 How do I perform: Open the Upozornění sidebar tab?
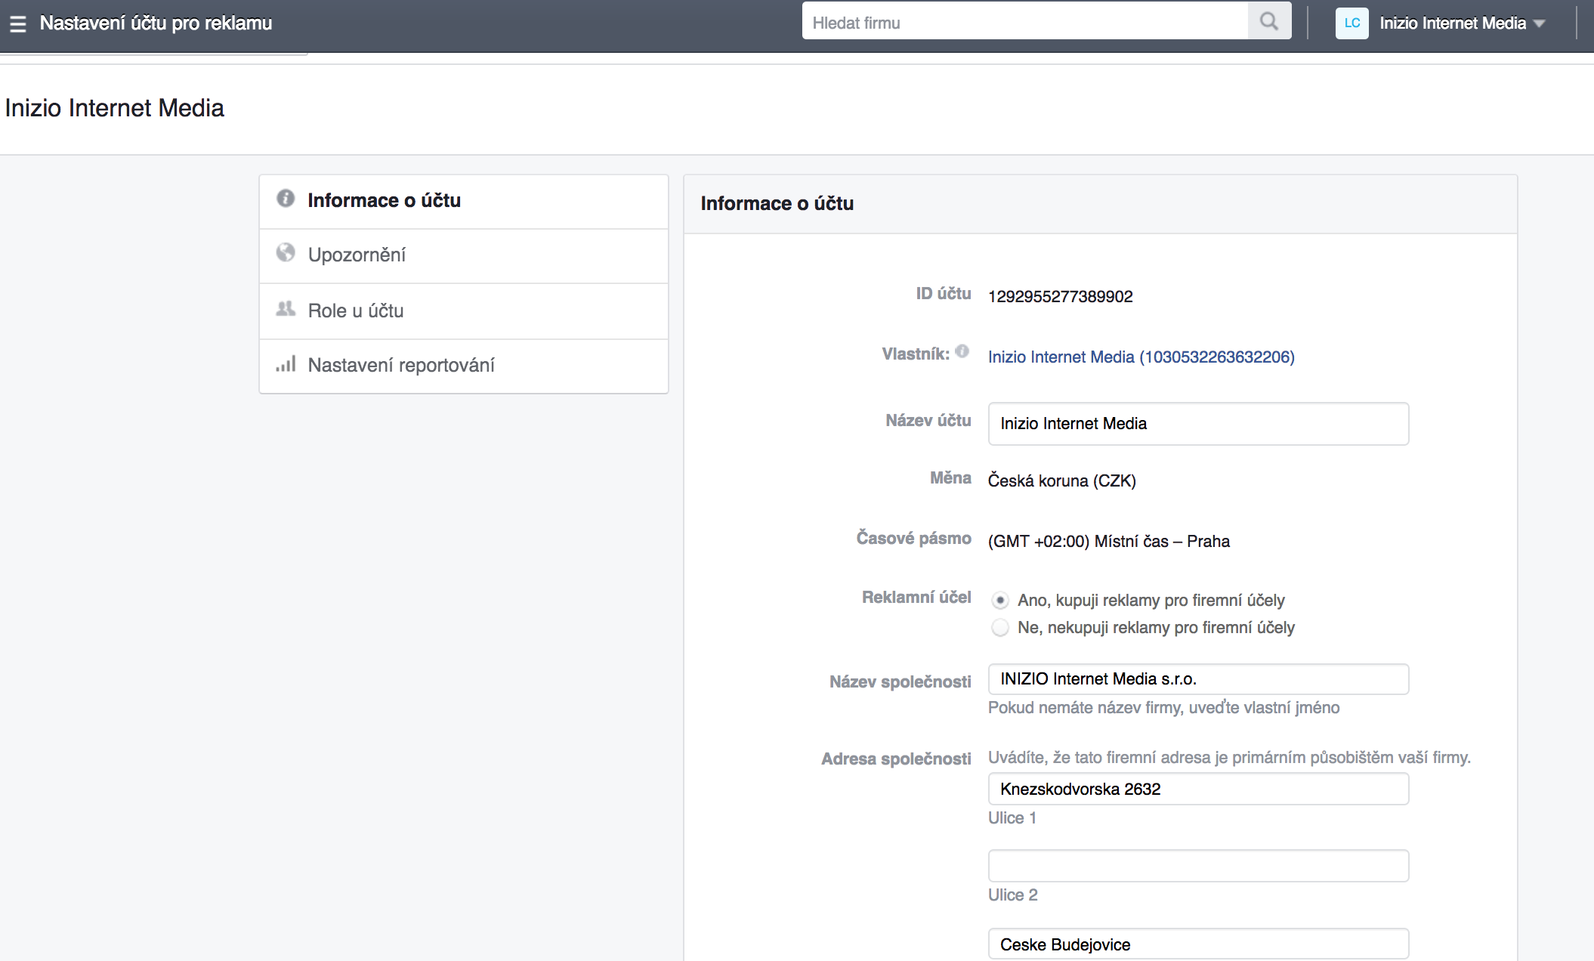(464, 256)
